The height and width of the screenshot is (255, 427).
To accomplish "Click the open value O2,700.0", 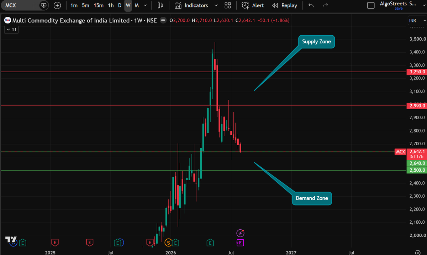I will 180,21.
